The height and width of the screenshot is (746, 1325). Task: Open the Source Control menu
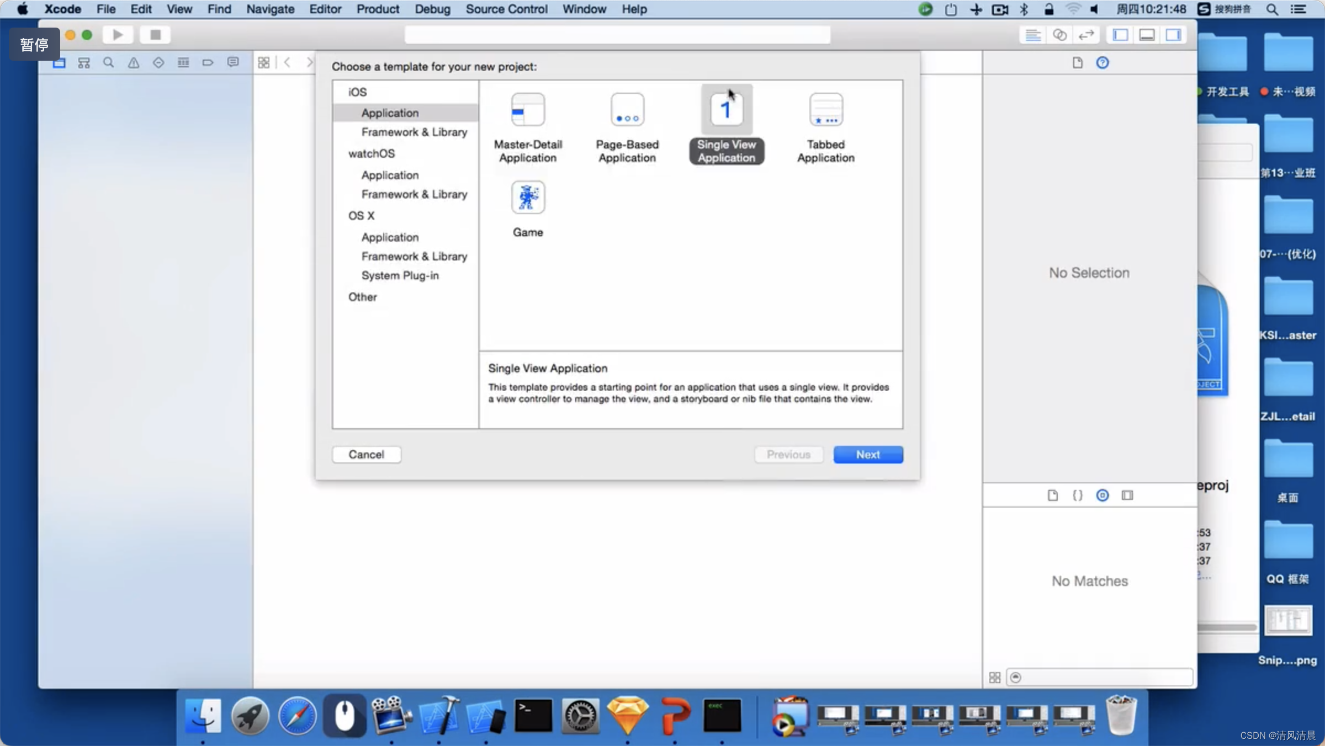tap(506, 9)
